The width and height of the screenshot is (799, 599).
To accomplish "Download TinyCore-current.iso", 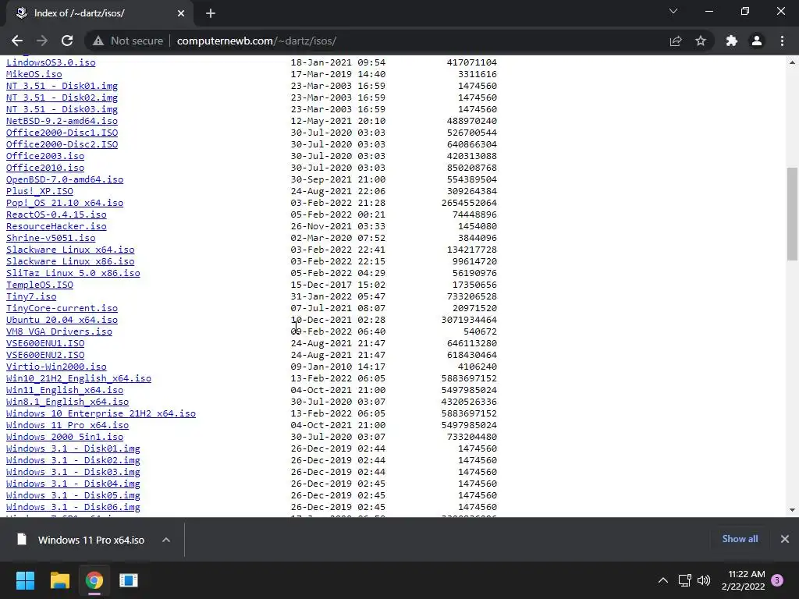I will 62,309.
